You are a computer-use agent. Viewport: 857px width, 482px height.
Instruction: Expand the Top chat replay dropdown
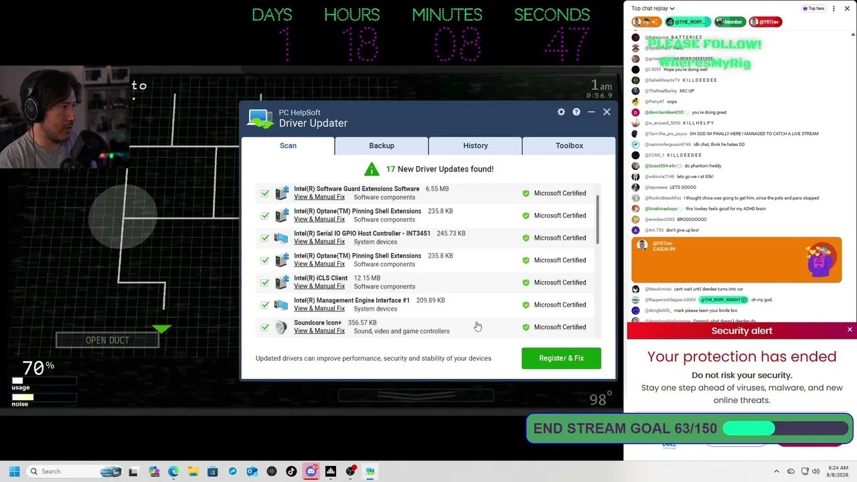pyautogui.click(x=653, y=9)
